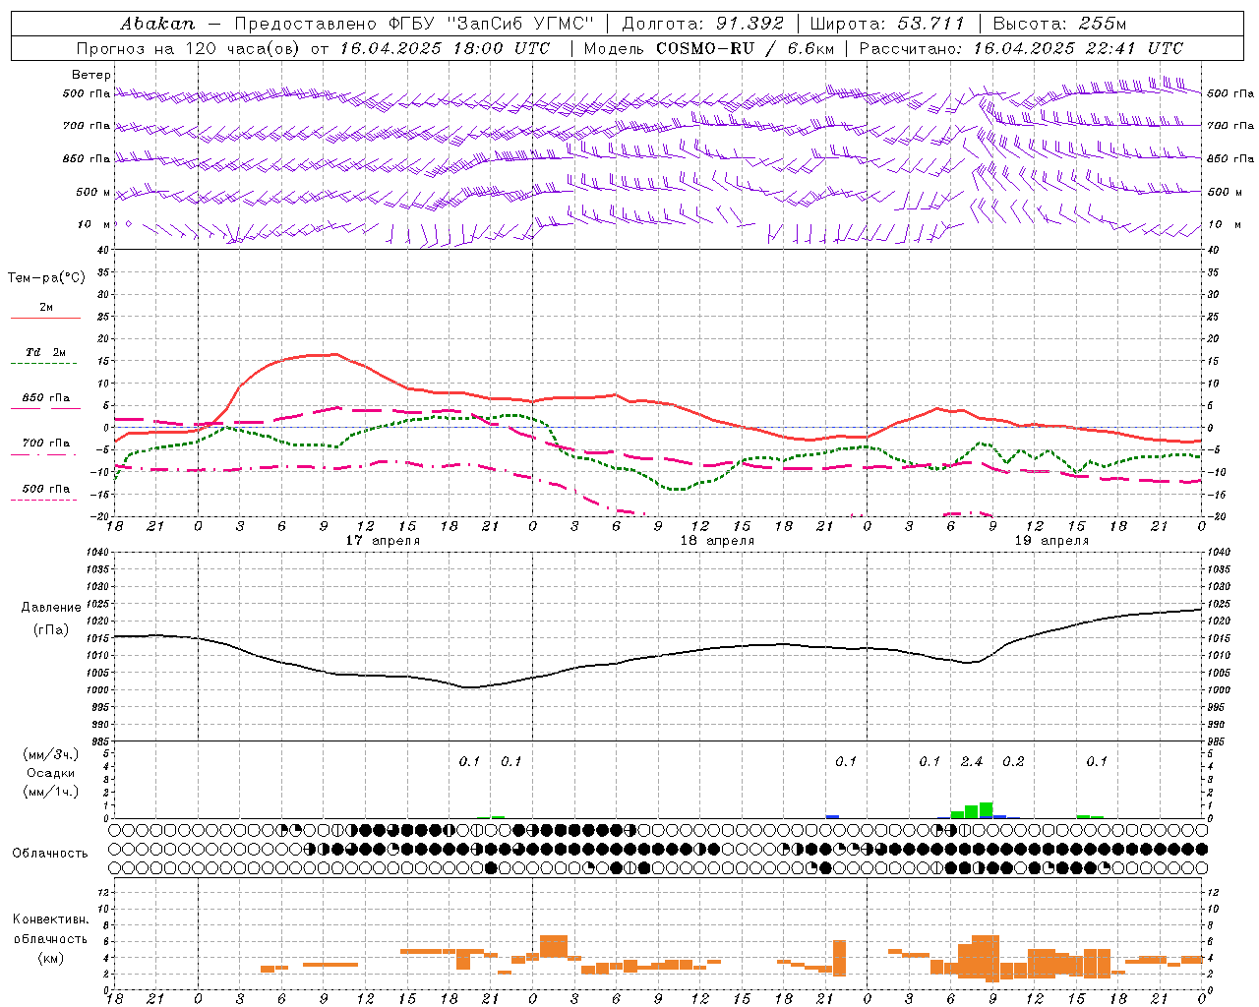This screenshot has height=1007, width=1259.
Task: Click the "Долгота: 91.392" header value
Action: tap(703, 24)
